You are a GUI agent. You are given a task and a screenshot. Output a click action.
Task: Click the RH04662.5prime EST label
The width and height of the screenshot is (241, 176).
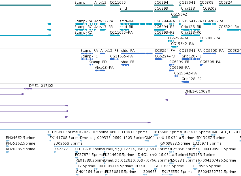pyautogui.click(x=20, y=138)
